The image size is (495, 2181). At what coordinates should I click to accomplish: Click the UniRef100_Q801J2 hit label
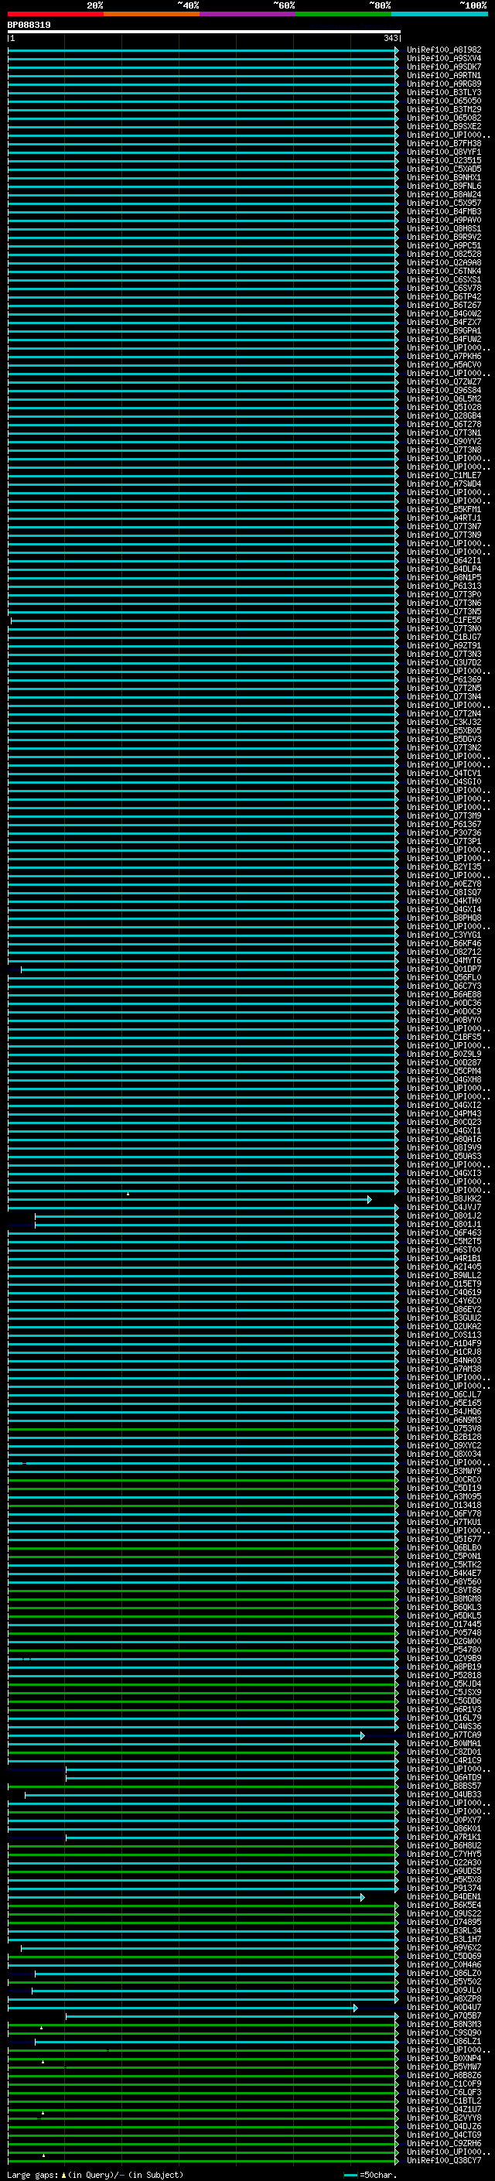point(443,1215)
